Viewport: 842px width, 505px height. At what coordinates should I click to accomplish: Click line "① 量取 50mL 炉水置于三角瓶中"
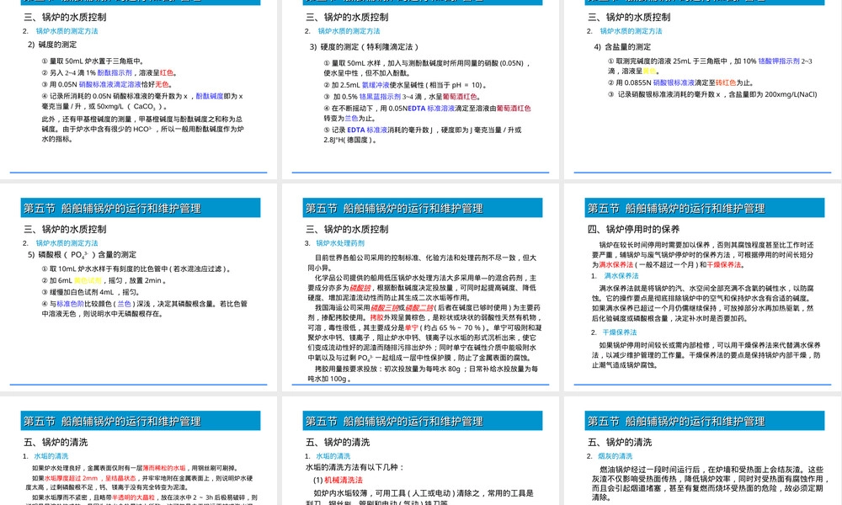[x=93, y=61]
